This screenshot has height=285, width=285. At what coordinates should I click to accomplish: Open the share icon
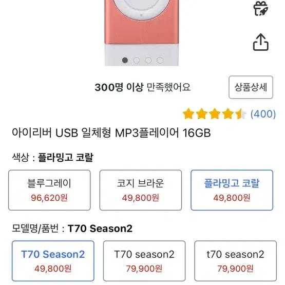coord(261,42)
